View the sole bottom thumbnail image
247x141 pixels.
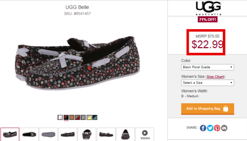(x=48, y=134)
